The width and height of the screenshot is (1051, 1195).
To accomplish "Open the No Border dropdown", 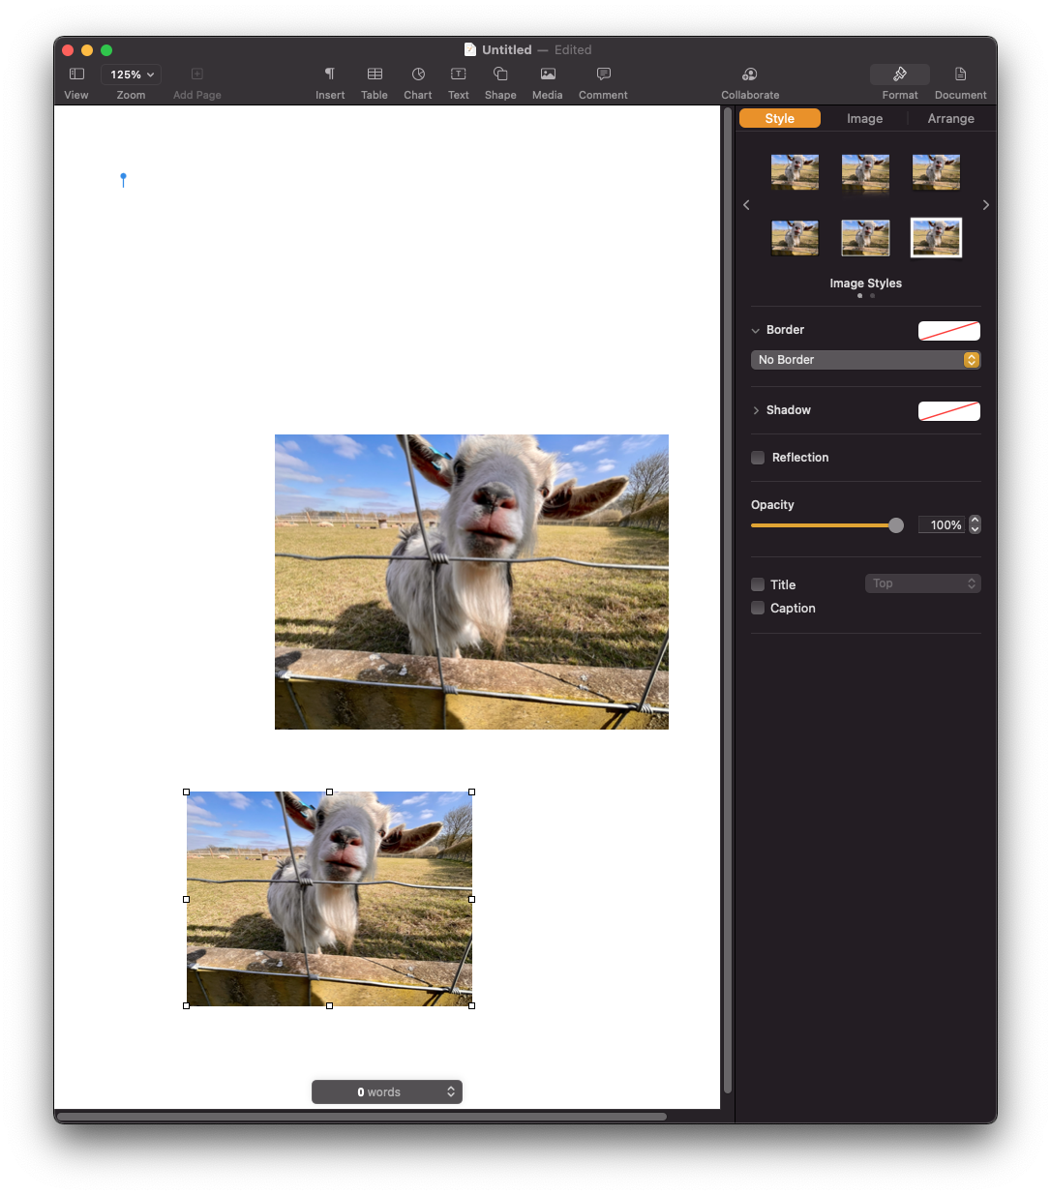I will 865,360.
